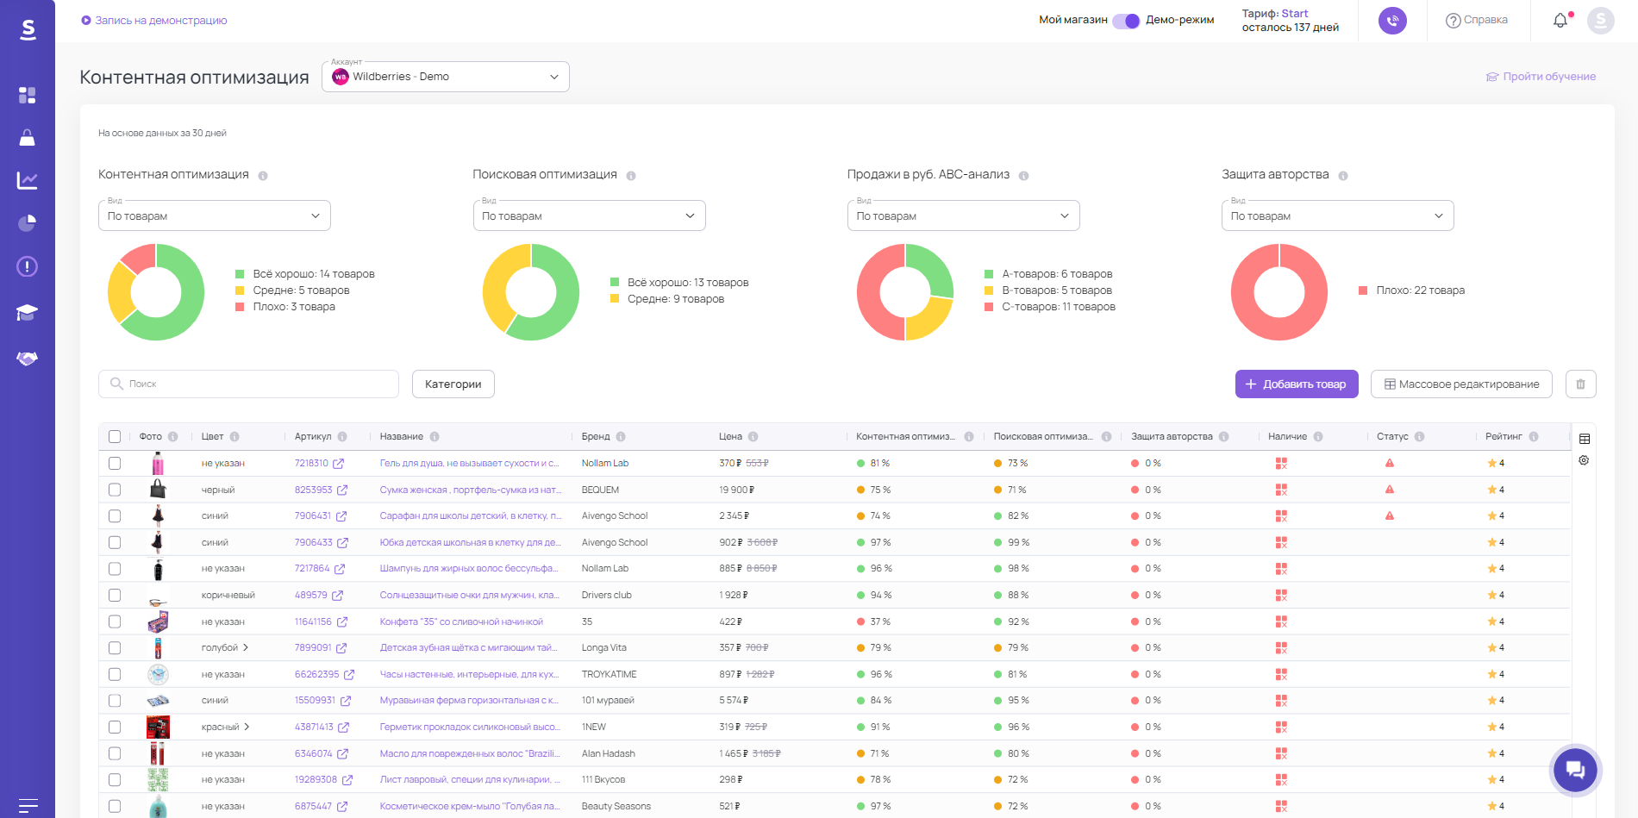Open external link for article 7218310
The width and height of the screenshot is (1638, 818).
point(339,464)
